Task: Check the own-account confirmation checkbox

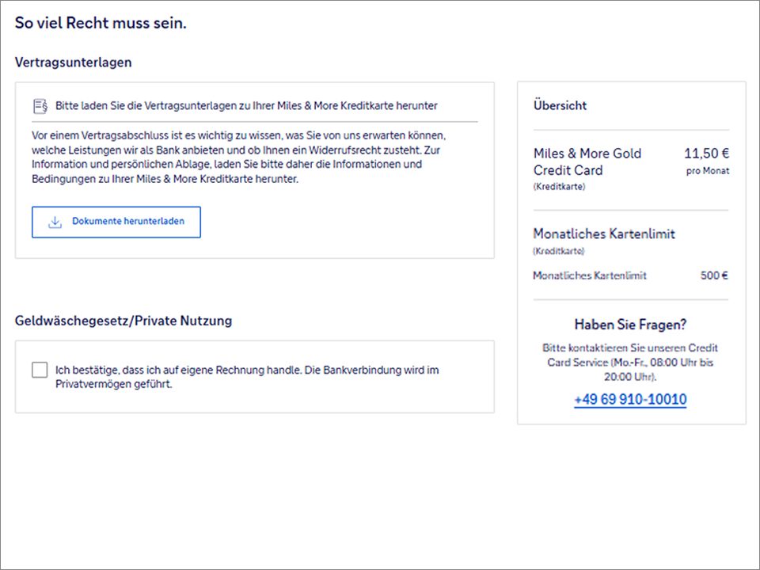Action: (x=40, y=370)
